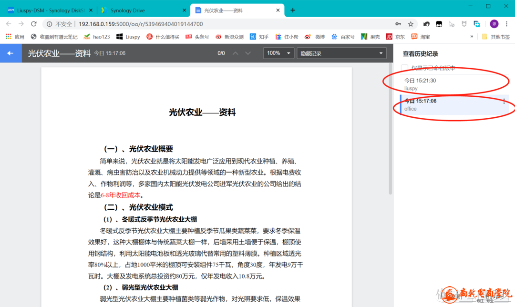This screenshot has width=515, height=307.
Task: Click heading （二）、光伏农业模式
Action: (138, 207)
